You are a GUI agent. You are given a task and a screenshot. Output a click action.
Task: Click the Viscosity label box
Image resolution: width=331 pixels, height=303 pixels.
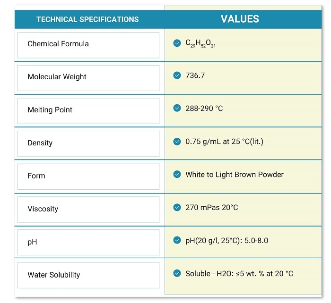click(x=88, y=210)
